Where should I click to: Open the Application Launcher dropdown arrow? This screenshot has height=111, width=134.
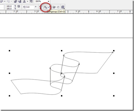click(x=27, y=1)
